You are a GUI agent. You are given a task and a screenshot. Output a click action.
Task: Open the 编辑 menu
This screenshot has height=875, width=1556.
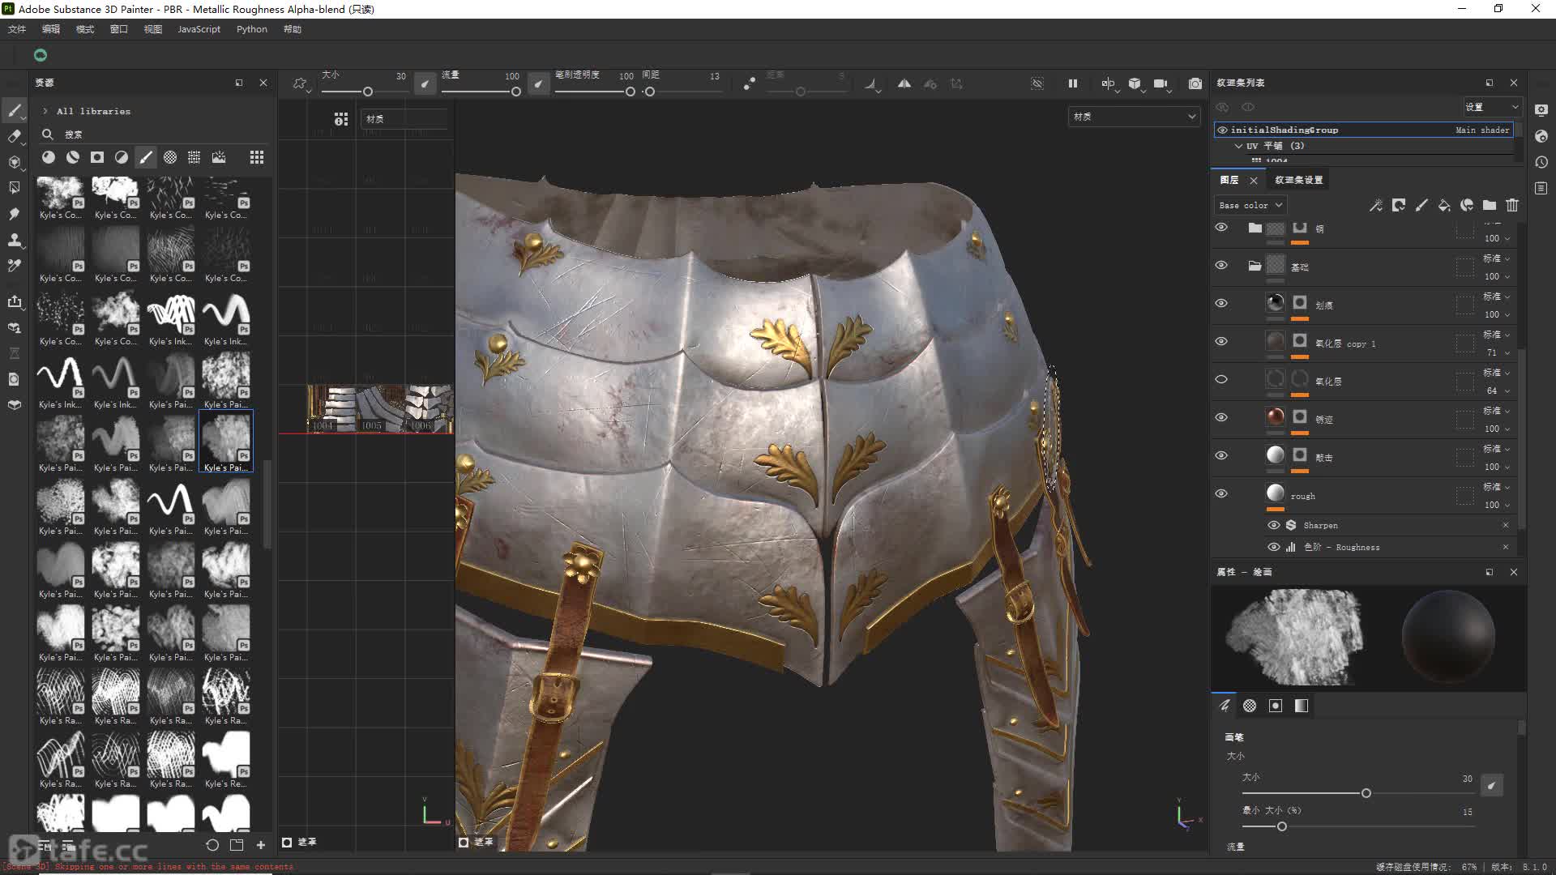coord(51,29)
